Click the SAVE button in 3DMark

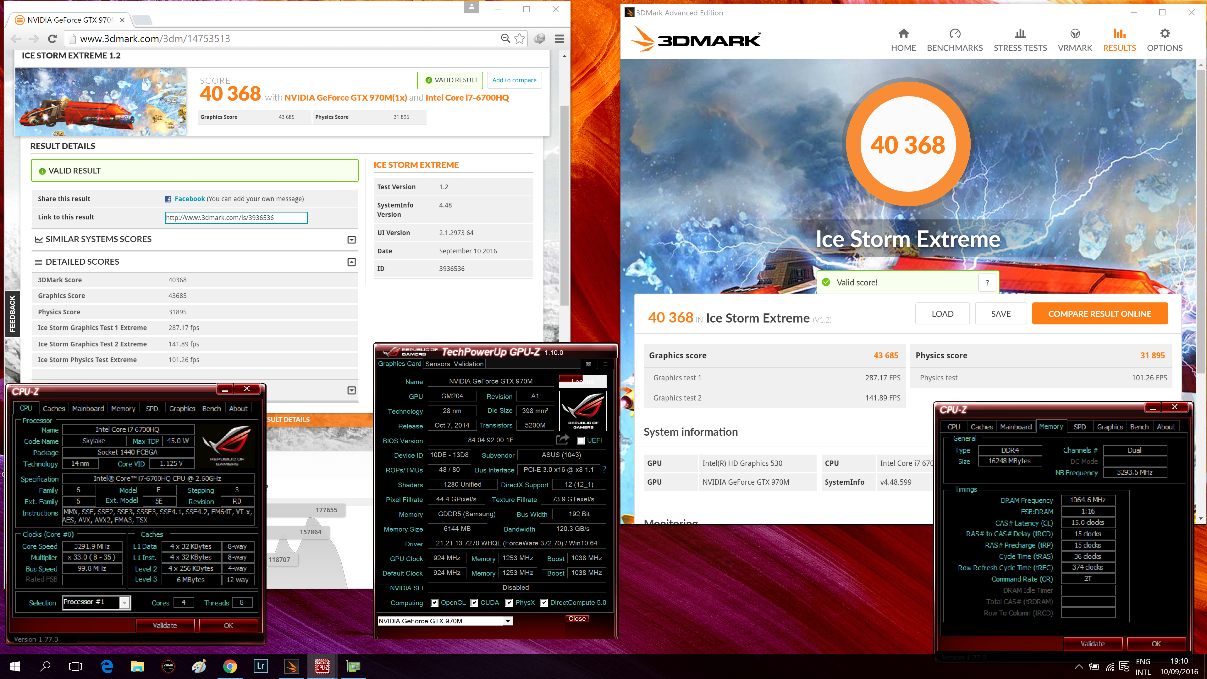tap(1001, 313)
